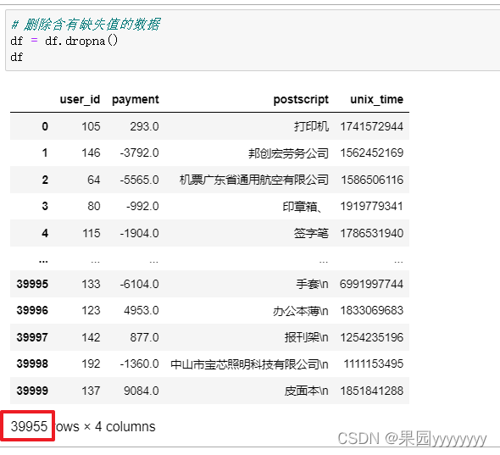500x455 pixels.
Task: Select the postscript cell 手套\n
Action: [312, 284]
